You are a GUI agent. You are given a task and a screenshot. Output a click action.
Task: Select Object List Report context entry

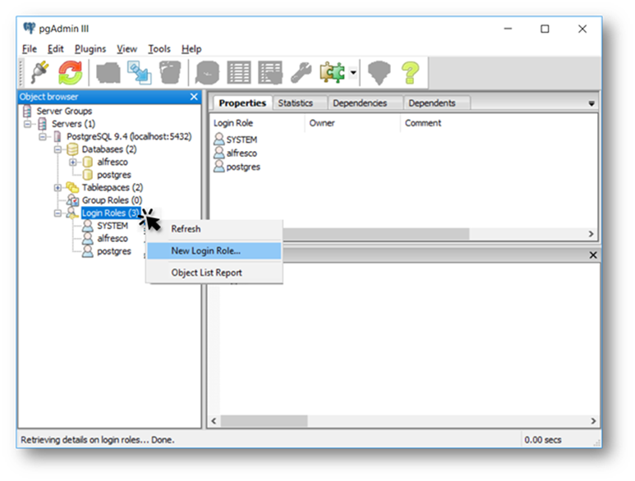[206, 273]
